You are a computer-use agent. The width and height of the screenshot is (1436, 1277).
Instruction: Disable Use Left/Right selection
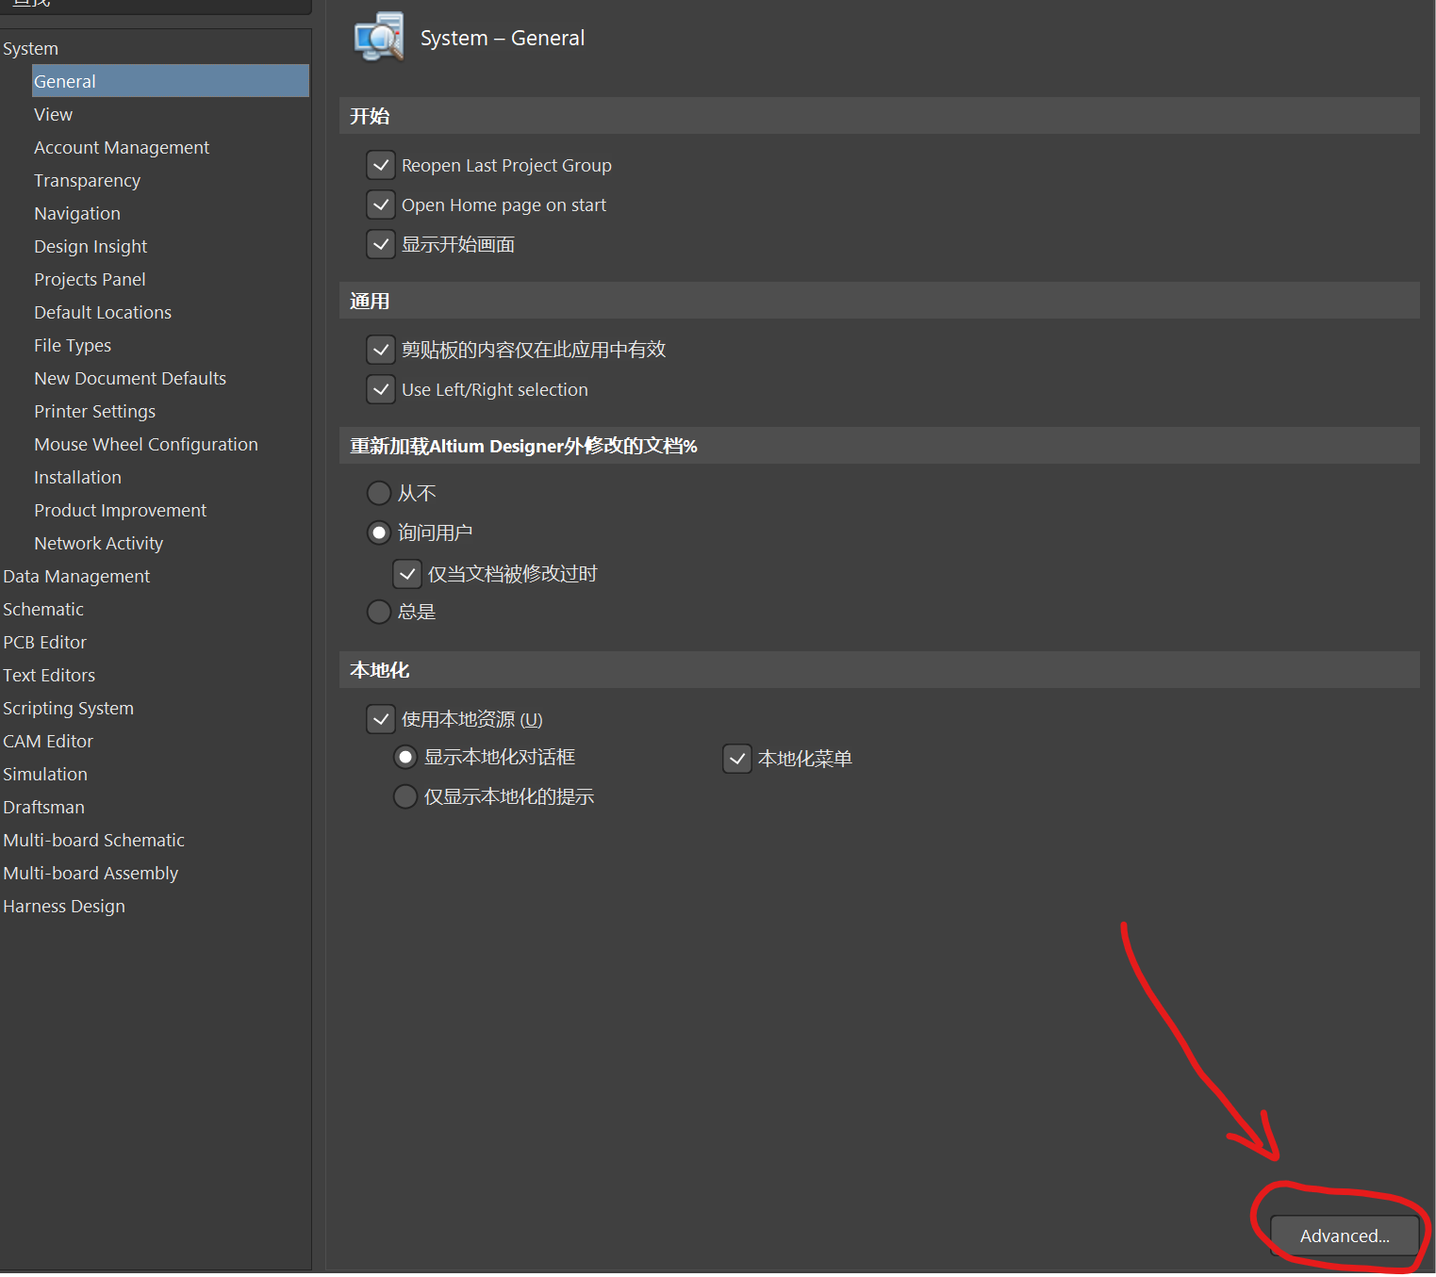pos(380,390)
